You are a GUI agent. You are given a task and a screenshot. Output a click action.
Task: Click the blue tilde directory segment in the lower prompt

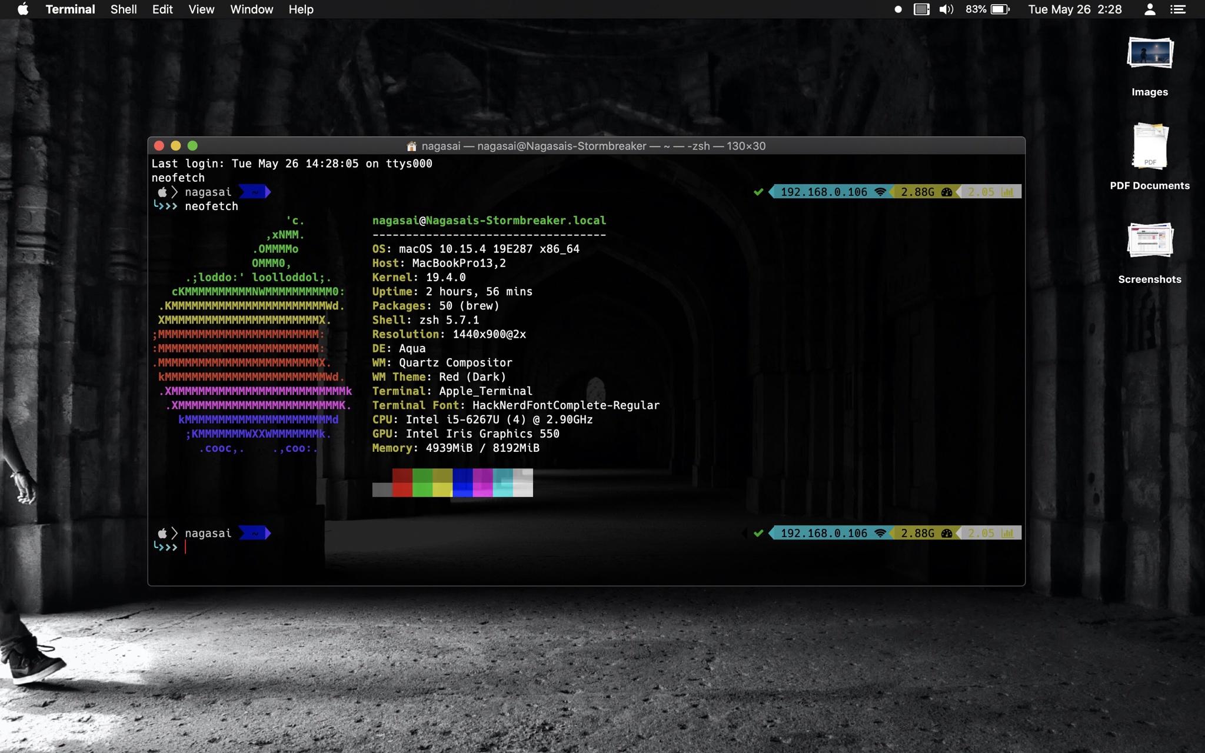point(255,533)
